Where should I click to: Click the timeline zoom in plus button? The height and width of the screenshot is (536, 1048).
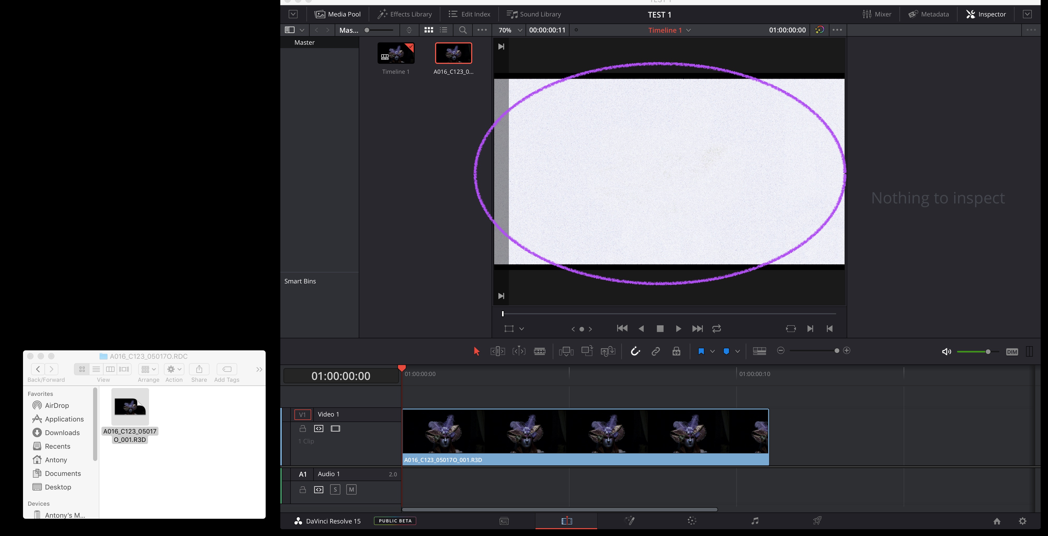pyautogui.click(x=847, y=351)
